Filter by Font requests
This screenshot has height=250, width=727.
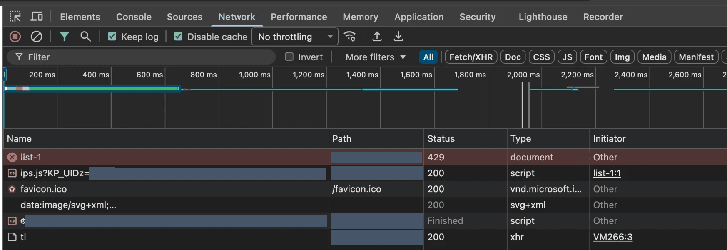(593, 57)
